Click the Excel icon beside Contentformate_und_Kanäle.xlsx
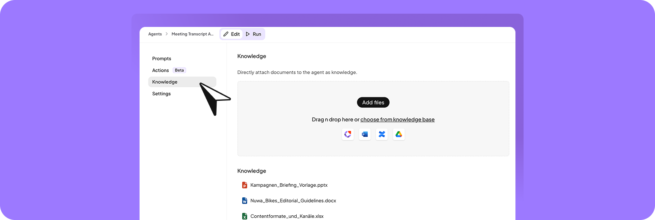This screenshot has height=220, width=655. pyautogui.click(x=244, y=216)
